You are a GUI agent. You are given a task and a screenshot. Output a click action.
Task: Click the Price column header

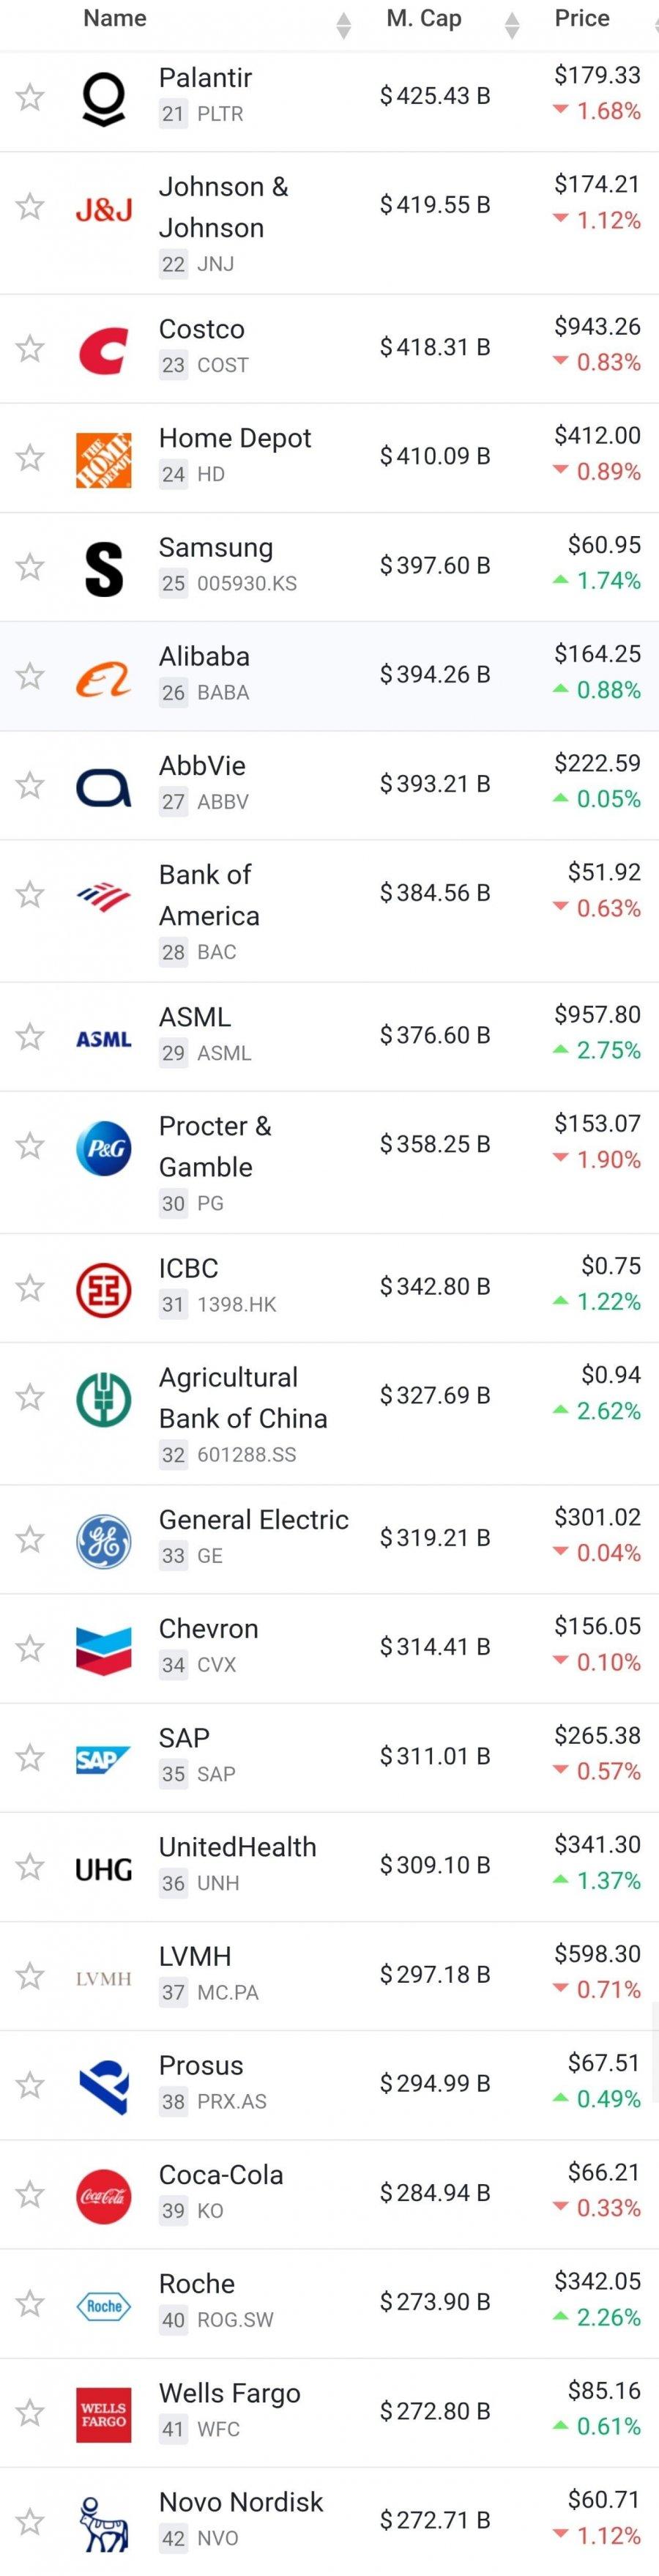582,19
